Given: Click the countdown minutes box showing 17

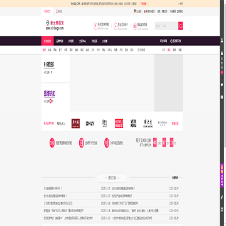Looking at the screenshot, I should pyautogui.click(x=164, y=143).
